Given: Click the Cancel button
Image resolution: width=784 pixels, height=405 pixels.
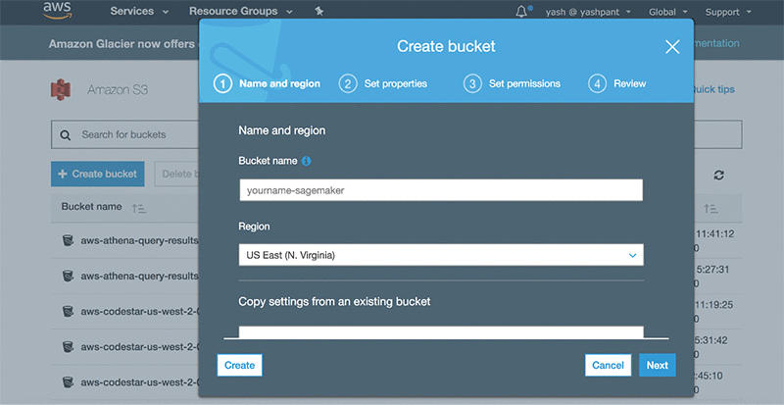Looking at the screenshot, I should (x=608, y=365).
